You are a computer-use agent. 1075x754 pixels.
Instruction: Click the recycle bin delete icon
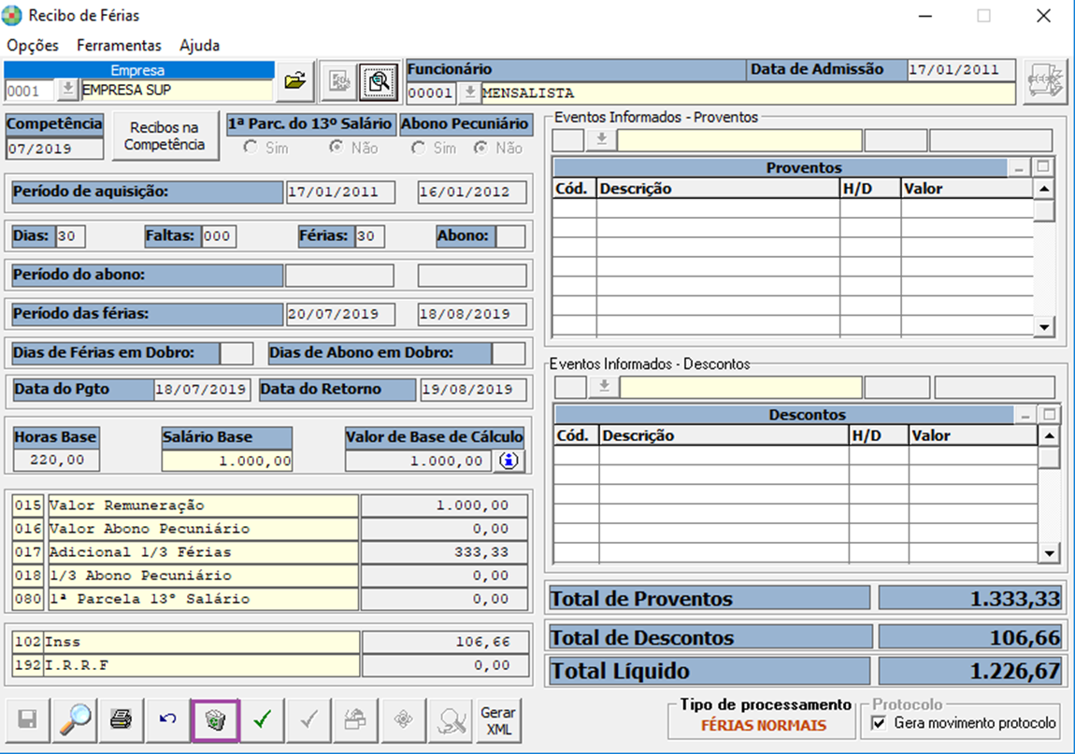(216, 720)
